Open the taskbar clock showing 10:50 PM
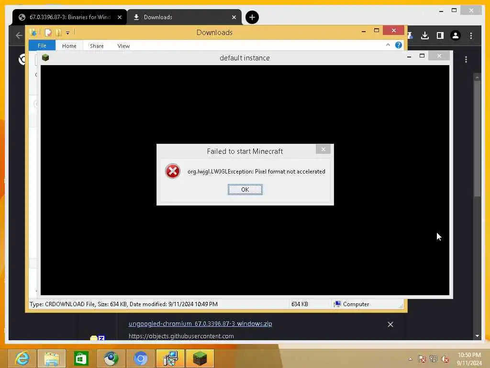490x368 pixels. click(x=469, y=359)
